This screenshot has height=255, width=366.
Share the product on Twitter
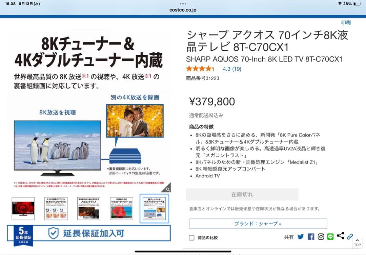300,237
